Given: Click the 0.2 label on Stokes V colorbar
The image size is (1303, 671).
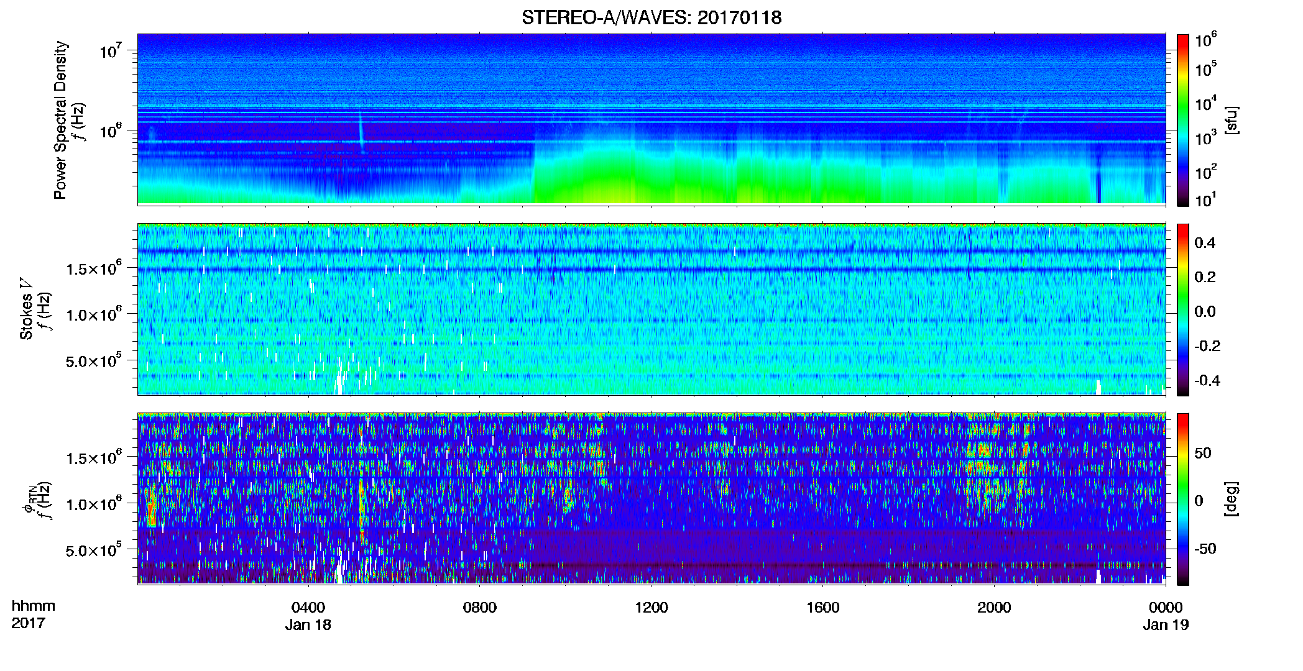Looking at the screenshot, I should 1205,277.
